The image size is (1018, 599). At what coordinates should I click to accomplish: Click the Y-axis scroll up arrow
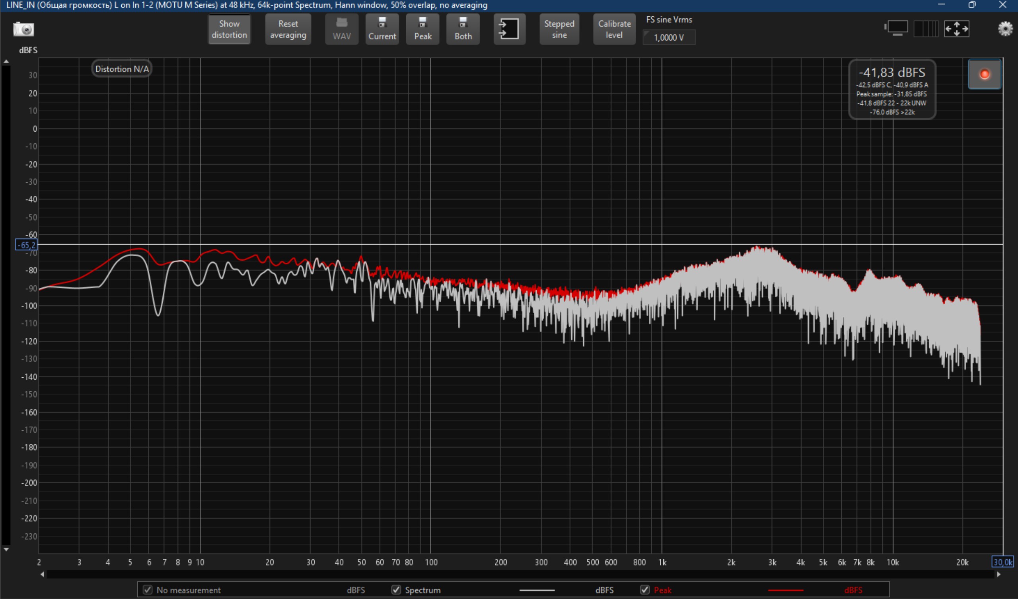6,62
